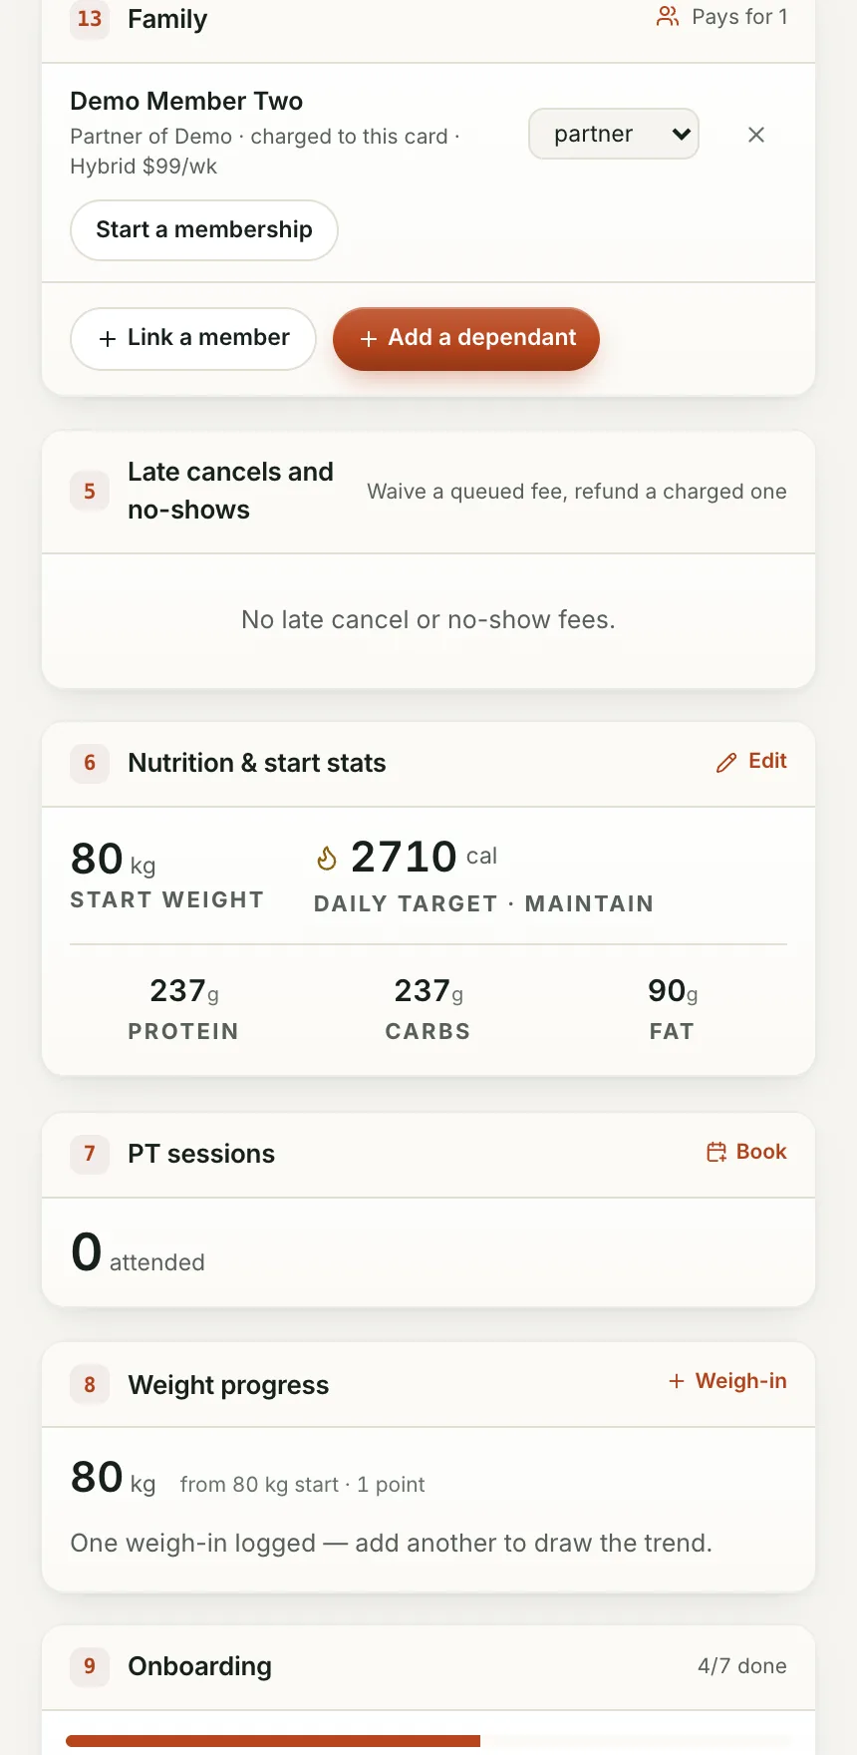Click section number 7 PT sessions badge

coord(90,1154)
